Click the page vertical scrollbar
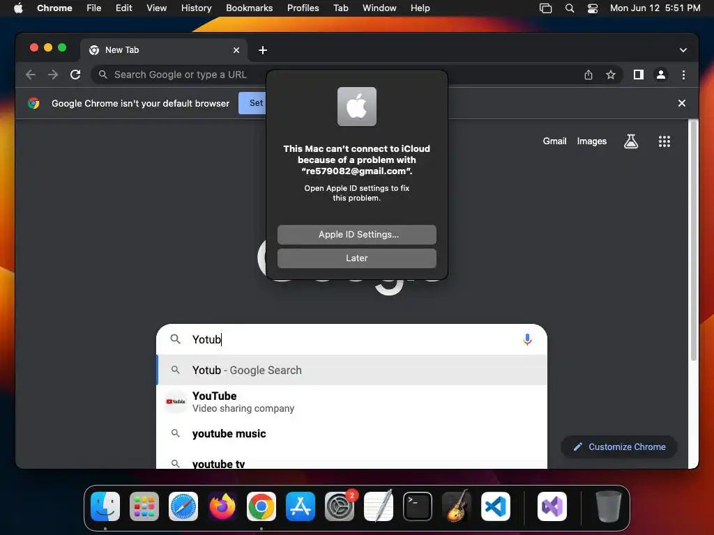This screenshot has width=714, height=535. pos(693,240)
